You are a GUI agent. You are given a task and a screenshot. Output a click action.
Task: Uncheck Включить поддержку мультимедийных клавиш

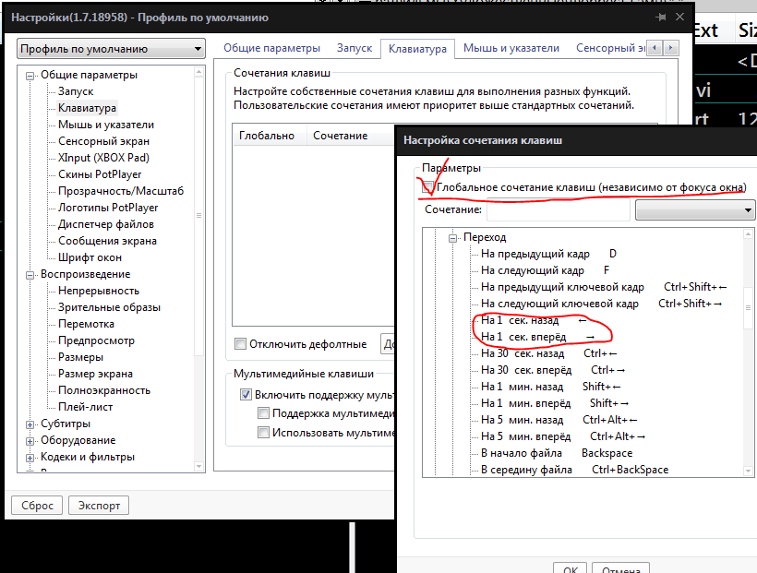point(246,394)
